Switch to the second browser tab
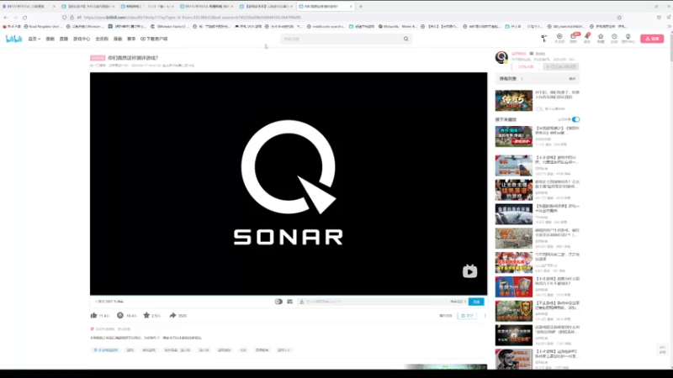 coord(88,7)
